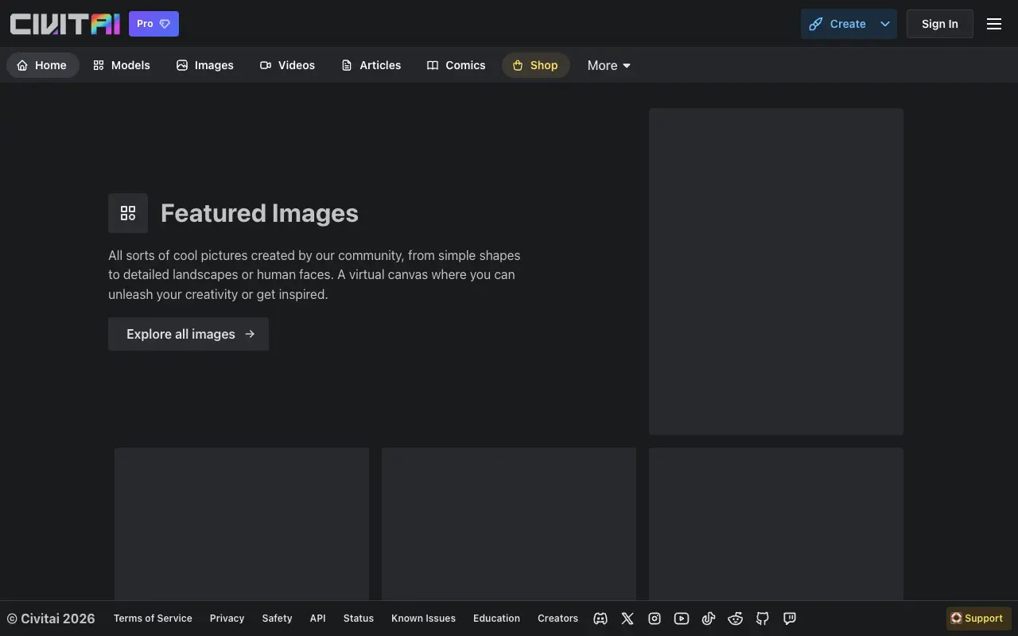Switch to the Articles tab
The height and width of the screenshot is (636, 1018).
[x=371, y=65]
